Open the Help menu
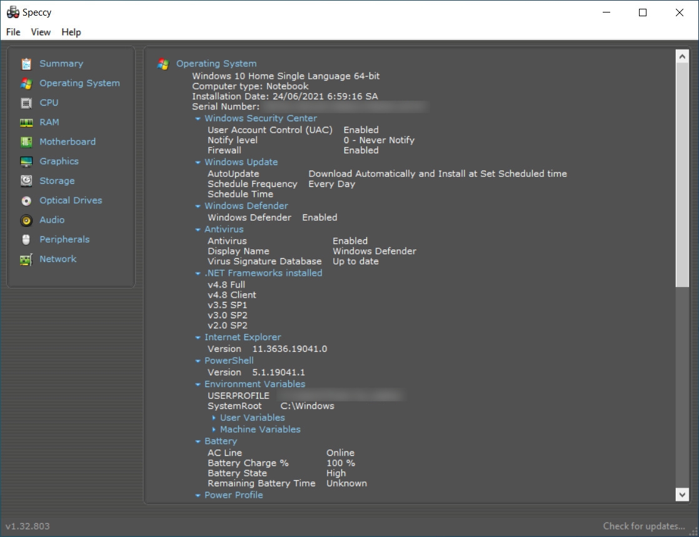 (71, 32)
